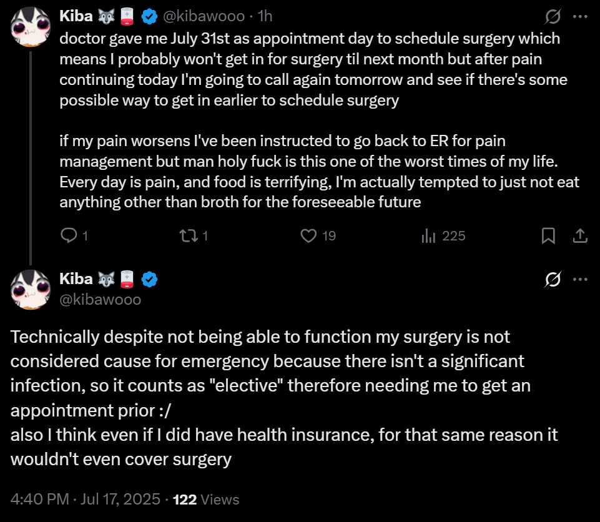Viewport: 600px width, 522px height.
Task: Open the 4:40 PM · Jul 17, 2025 timestamp
Action: click(x=87, y=500)
